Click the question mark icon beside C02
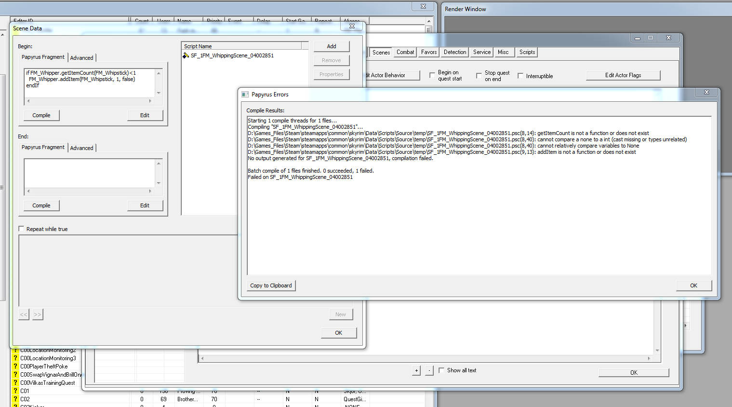Viewport: 732px width, 407px height. pyautogui.click(x=15, y=399)
